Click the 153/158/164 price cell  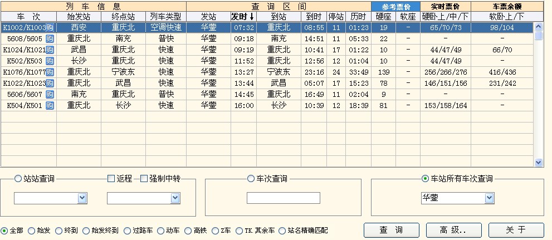(445, 105)
